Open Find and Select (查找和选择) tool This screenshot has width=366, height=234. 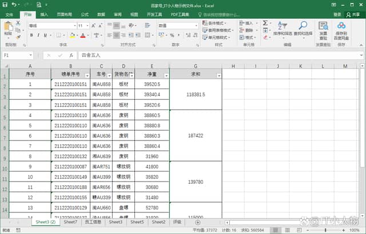tap(303, 27)
